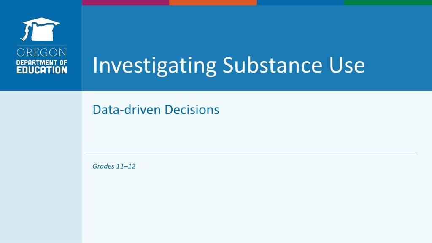Click the thin horizontal divider line
Viewport: 432px width, 243px height.
[x=251, y=154]
